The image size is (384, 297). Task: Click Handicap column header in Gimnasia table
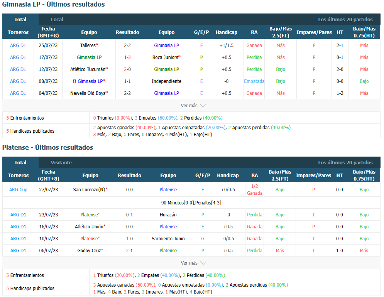pos(226,32)
